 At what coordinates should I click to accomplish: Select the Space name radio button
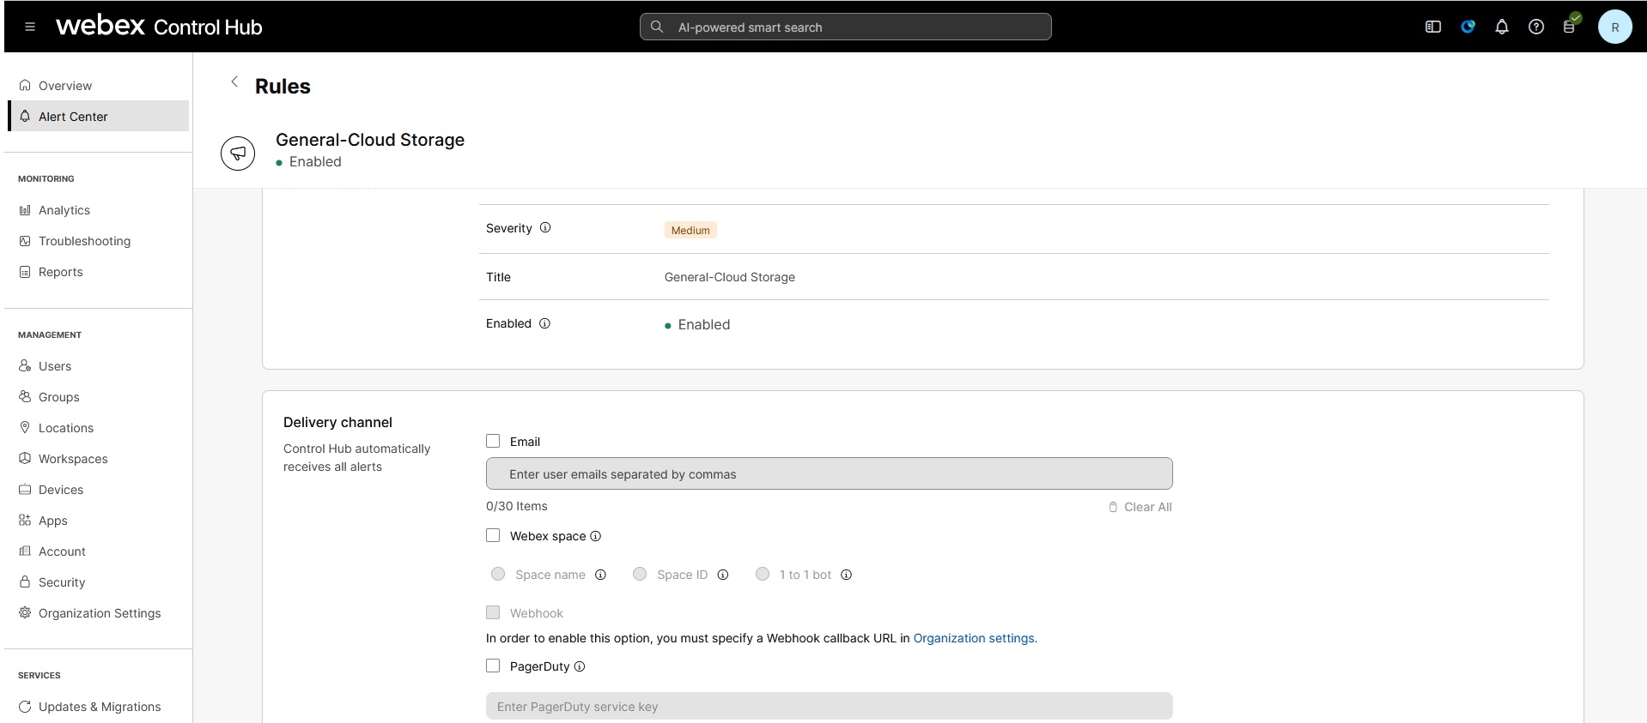point(498,574)
